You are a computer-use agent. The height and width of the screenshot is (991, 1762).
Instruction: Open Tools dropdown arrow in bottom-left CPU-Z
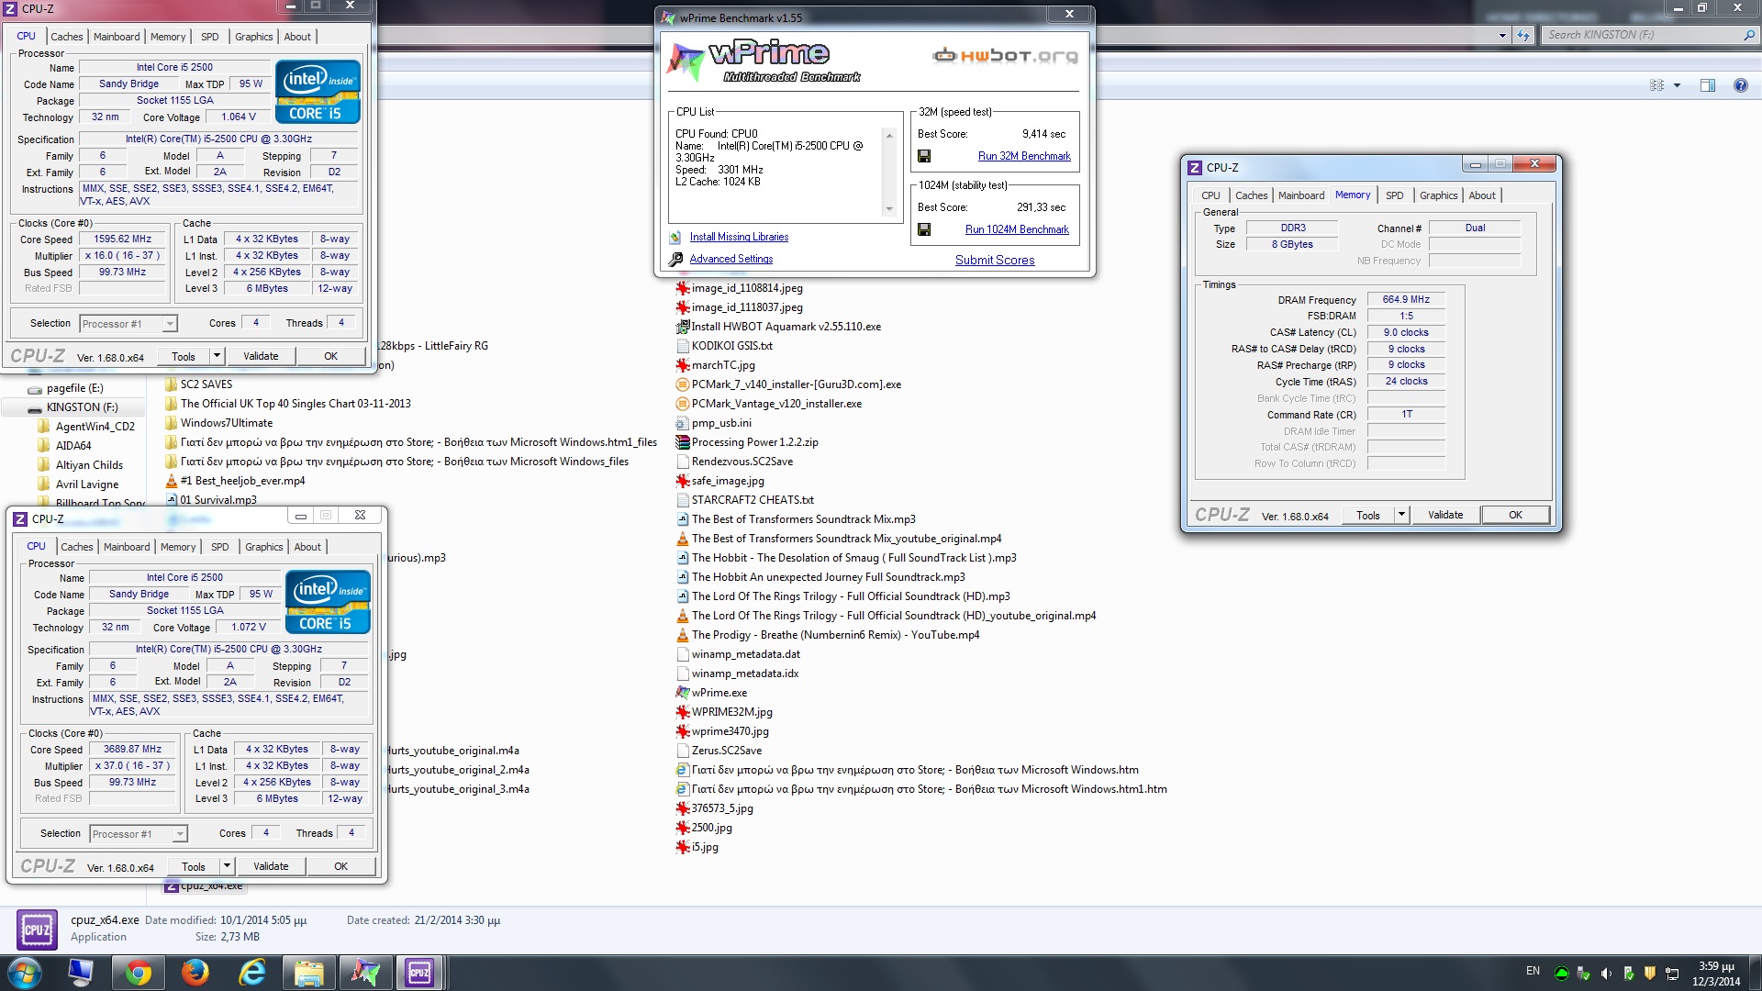point(227,866)
